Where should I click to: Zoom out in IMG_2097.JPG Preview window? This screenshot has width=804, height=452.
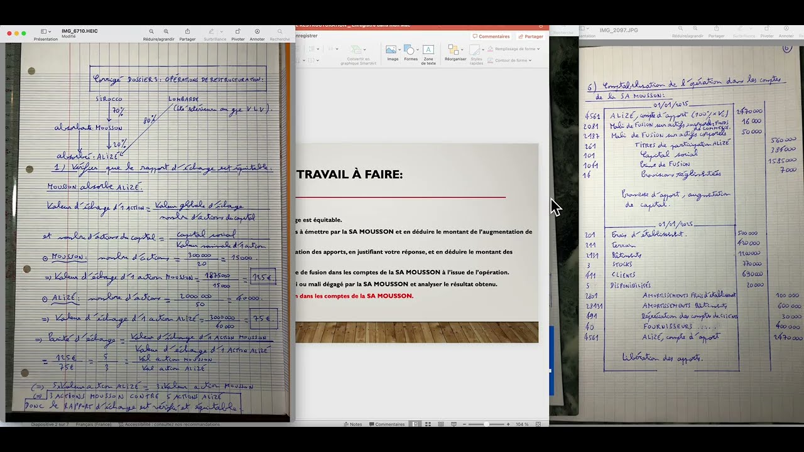tap(680, 29)
